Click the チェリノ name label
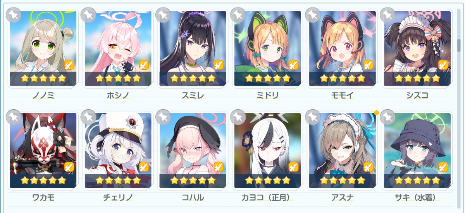 tap(118, 198)
